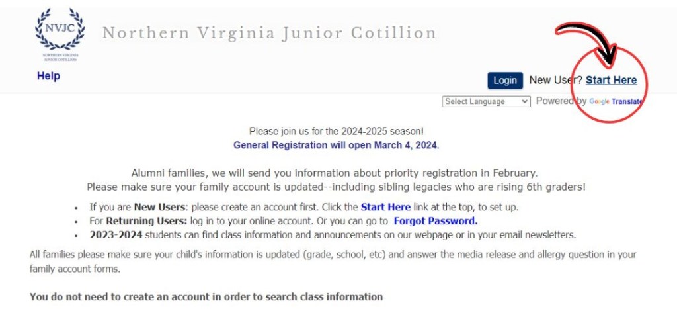677x309 pixels.
Task: Click the Translate link text
Action: pyautogui.click(x=627, y=102)
